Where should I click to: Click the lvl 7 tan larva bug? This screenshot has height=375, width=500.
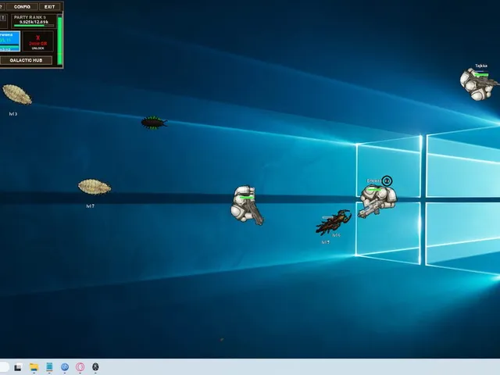click(x=95, y=187)
